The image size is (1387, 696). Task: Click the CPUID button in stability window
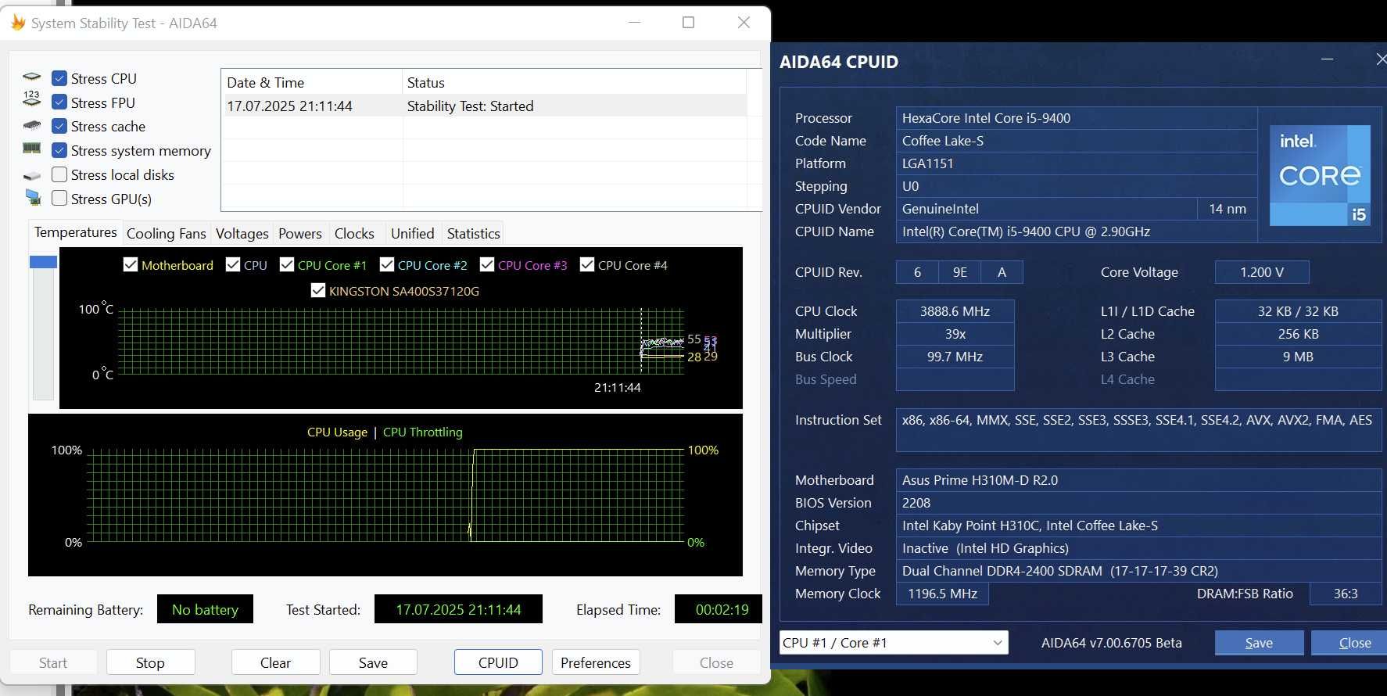click(x=498, y=662)
